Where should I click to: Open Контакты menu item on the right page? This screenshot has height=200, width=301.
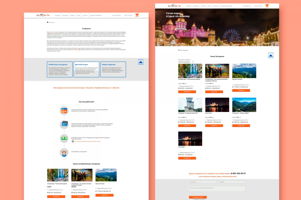[x=216, y=6]
